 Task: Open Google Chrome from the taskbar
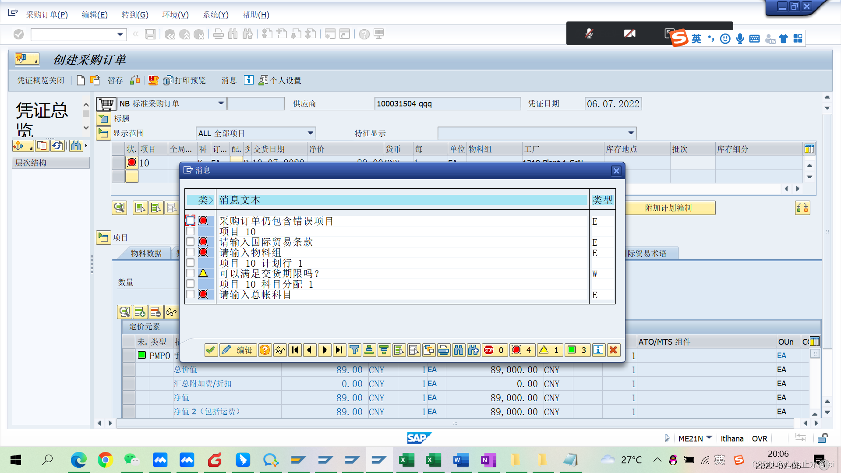(105, 460)
